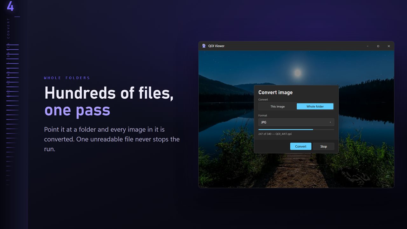This screenshot has height=229, width=407.
Task: Click the 'WHOLE FOLDERS' caption text
Action: point(67,78)
